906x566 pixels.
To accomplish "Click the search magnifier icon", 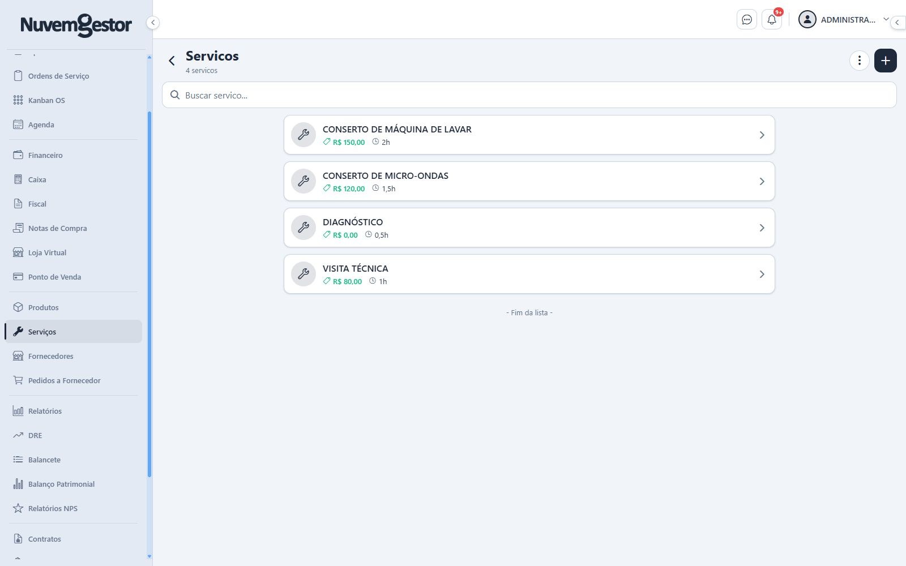I will [175, 95].
